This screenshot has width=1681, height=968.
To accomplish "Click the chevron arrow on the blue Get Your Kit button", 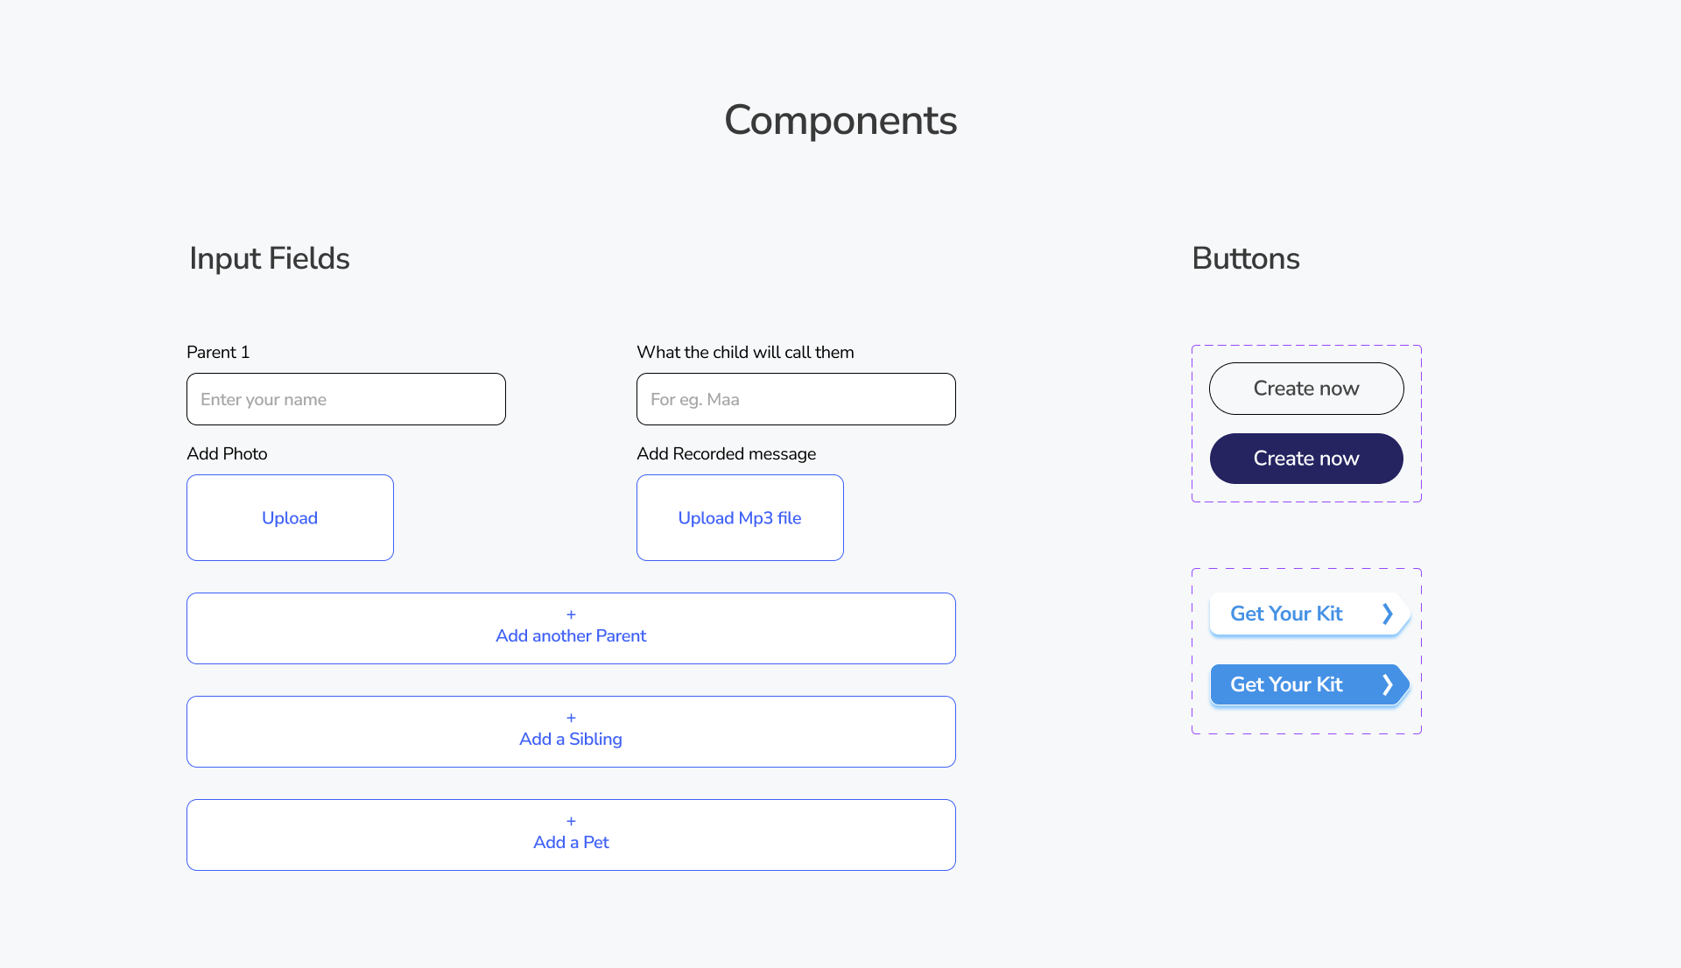I will pos(1387,684).
